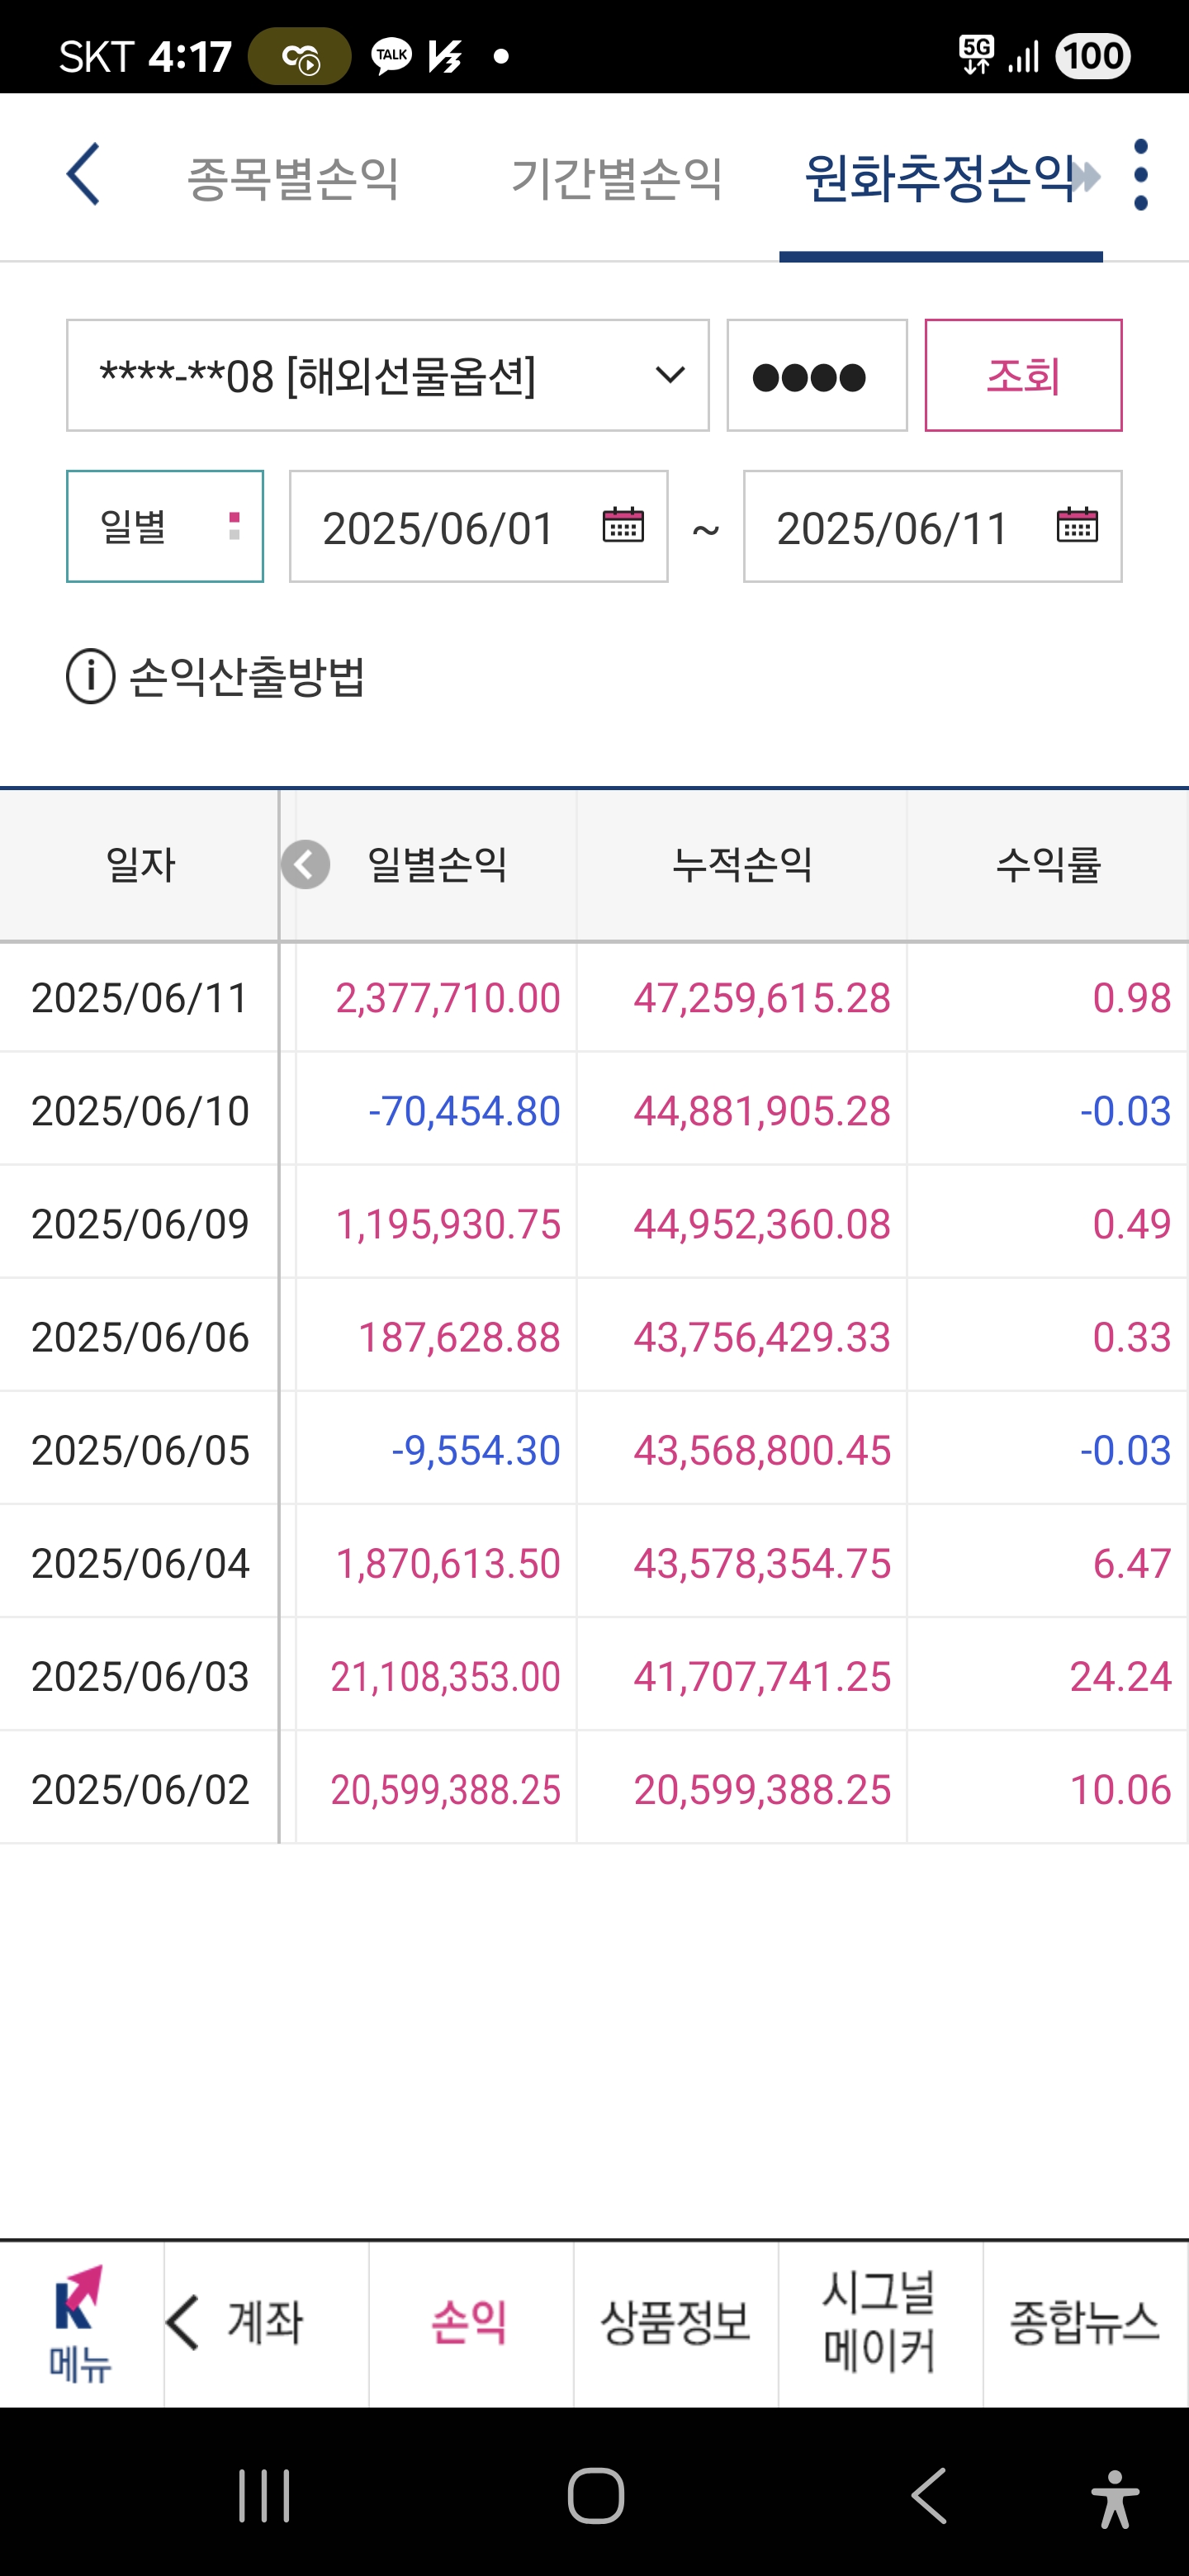Image resolution: width=1189 pixels, height=2576 pixels.
Task: Tap the 조회 search button
Action: coord(1023,376)
